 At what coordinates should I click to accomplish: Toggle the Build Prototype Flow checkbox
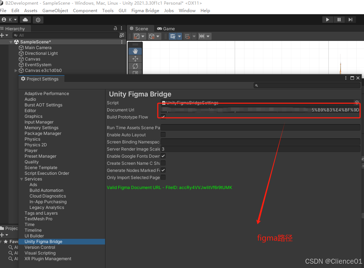click(163, 117)
